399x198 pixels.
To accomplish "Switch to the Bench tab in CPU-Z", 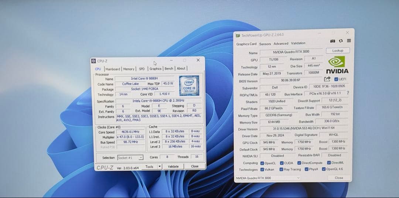I will tap(169, 68).
